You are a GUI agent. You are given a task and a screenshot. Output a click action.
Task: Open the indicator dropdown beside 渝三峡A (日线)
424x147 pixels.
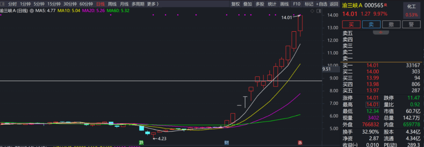tap(32, 11)
